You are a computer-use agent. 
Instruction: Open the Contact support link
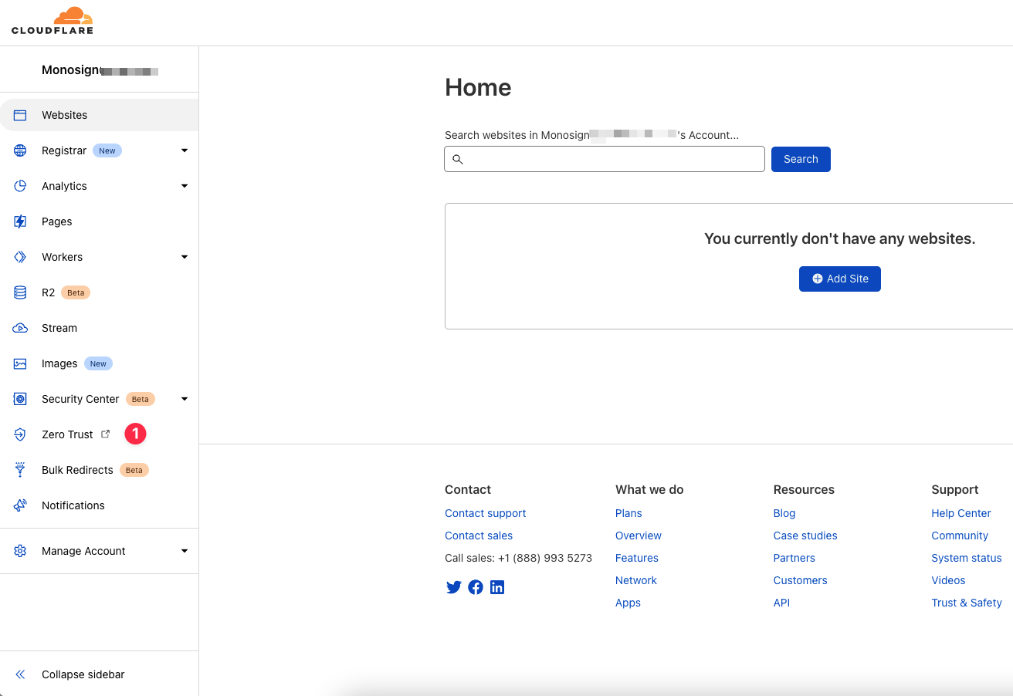[x=485, y=513]
